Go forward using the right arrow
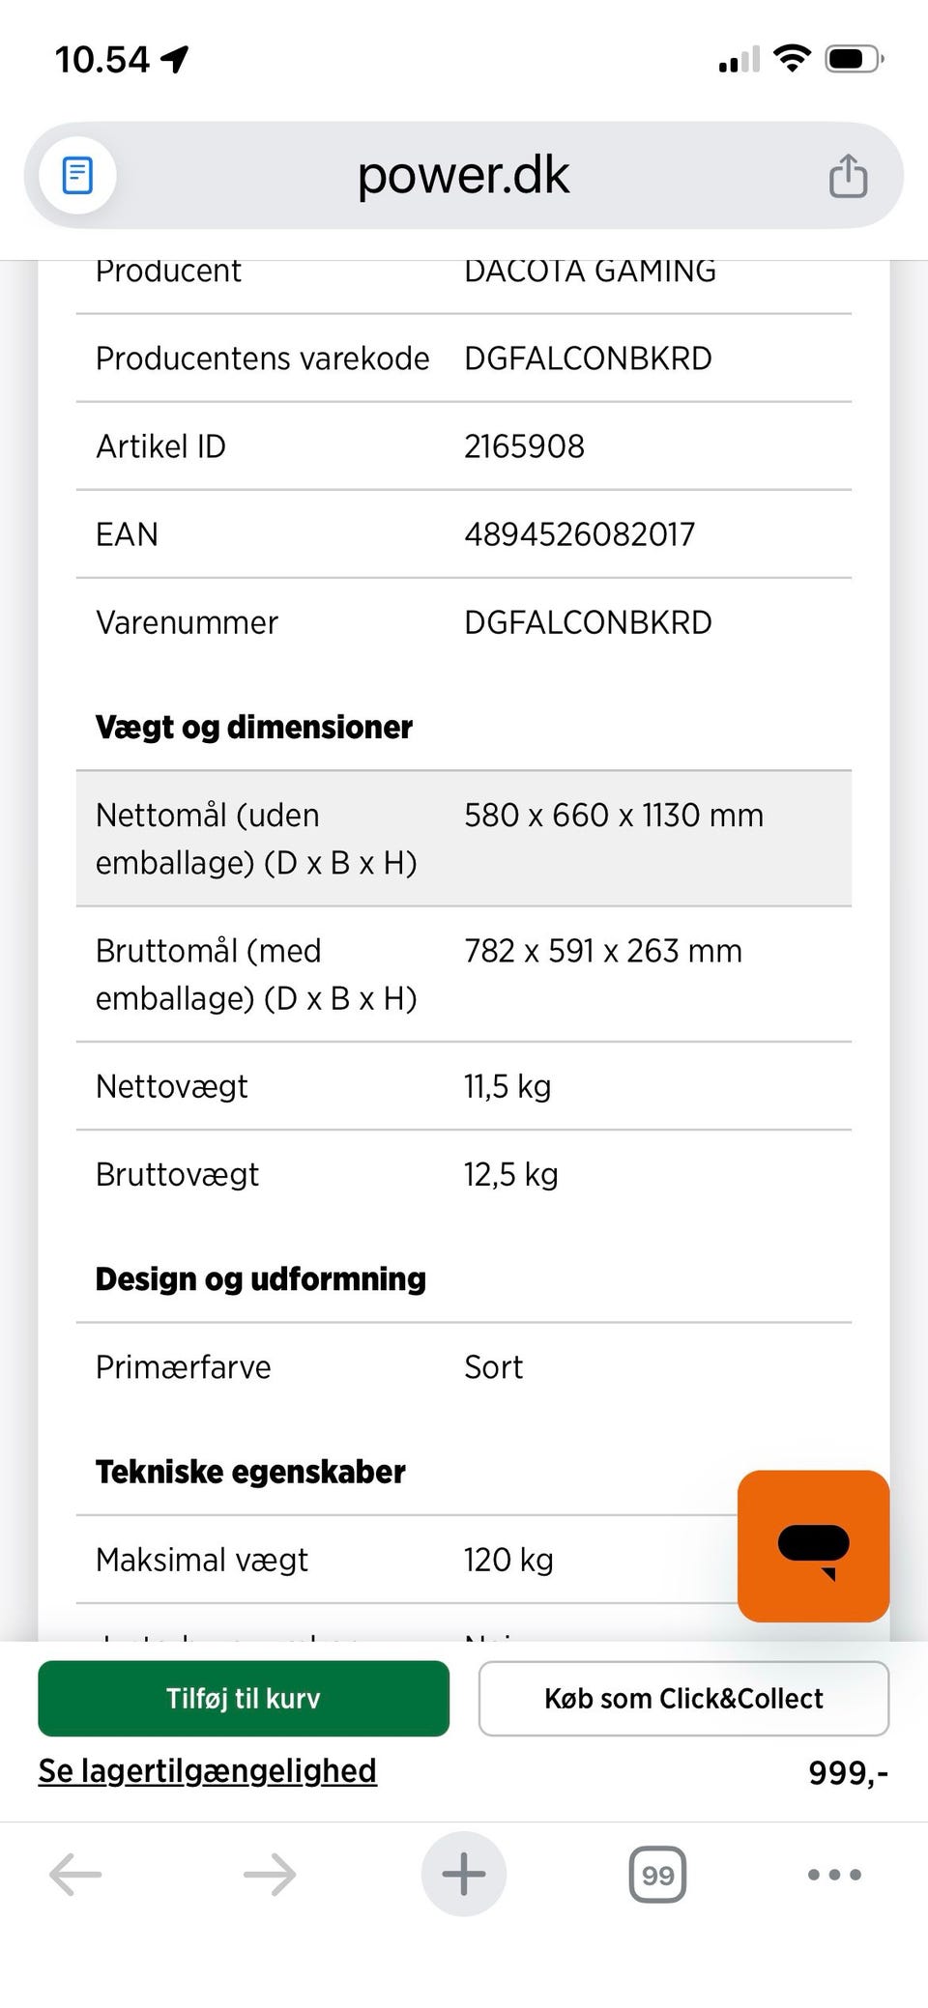 tap(270, 1875)
